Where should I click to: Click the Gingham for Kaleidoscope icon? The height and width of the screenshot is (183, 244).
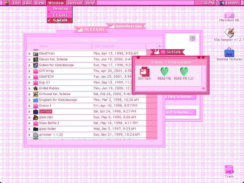(x=36, y=100)
